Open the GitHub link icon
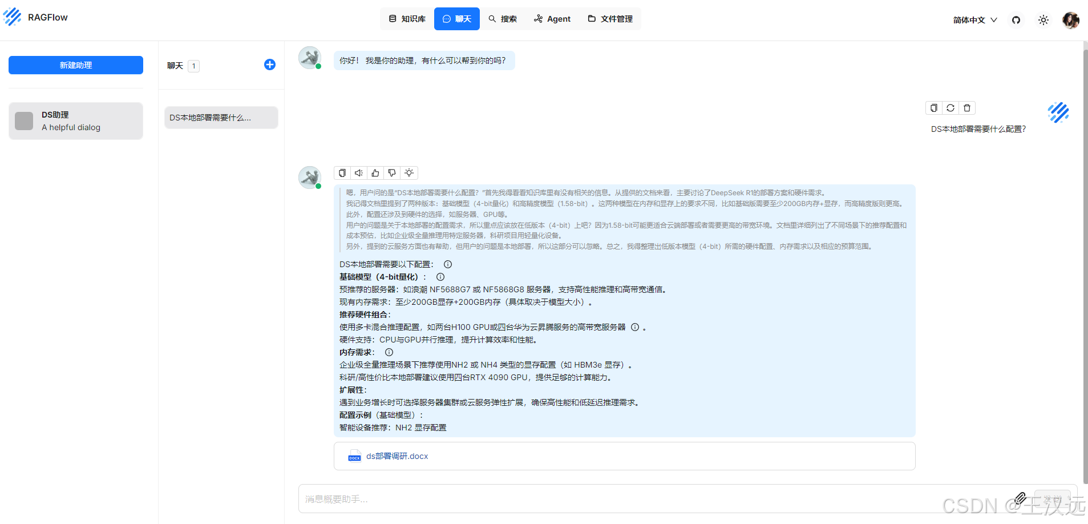The height and width of the screenshot is (524, 1088). [x=1016, y=20]
